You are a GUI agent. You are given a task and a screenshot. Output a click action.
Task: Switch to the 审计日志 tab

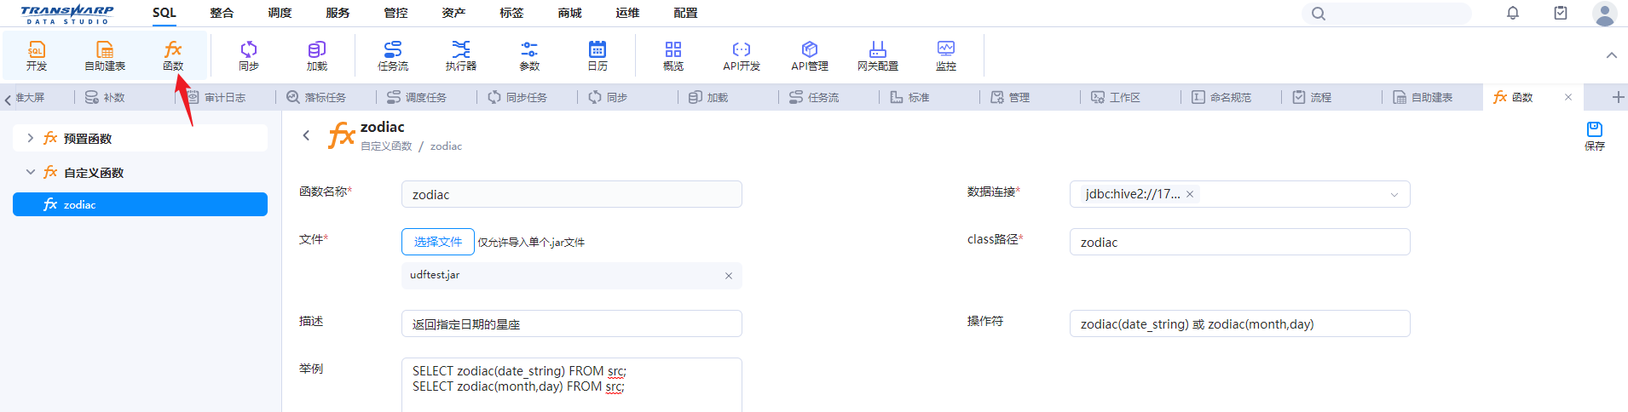tap(216, 97)
